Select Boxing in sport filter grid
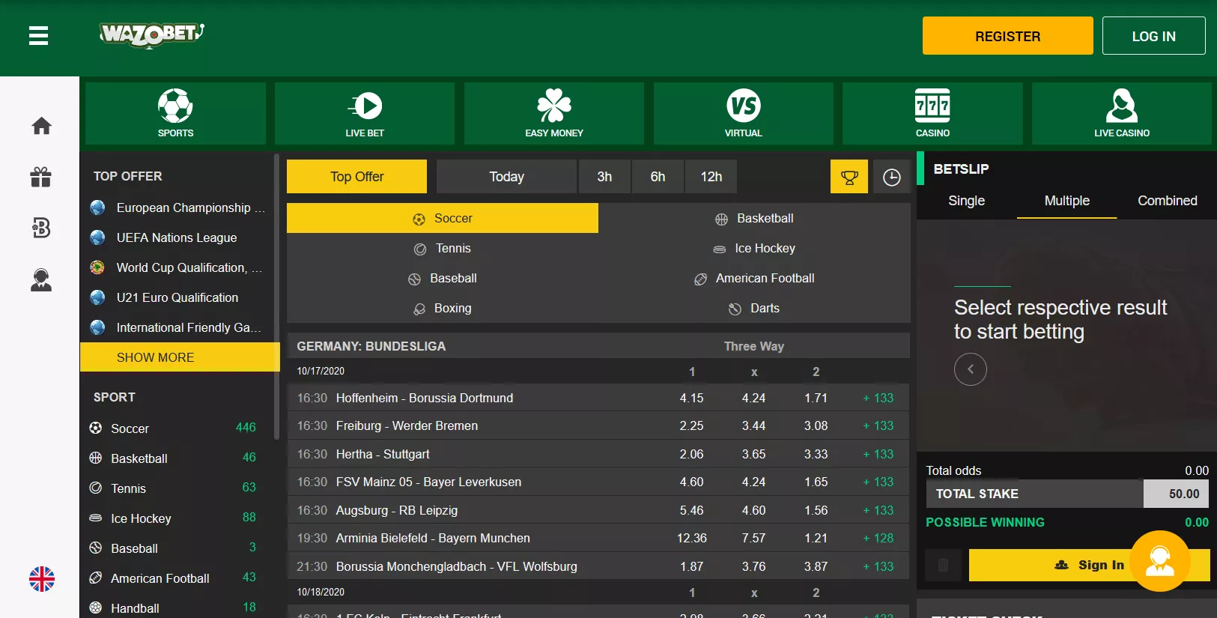The height and width of the screenshot is (618, 1217). pos(443,308)
